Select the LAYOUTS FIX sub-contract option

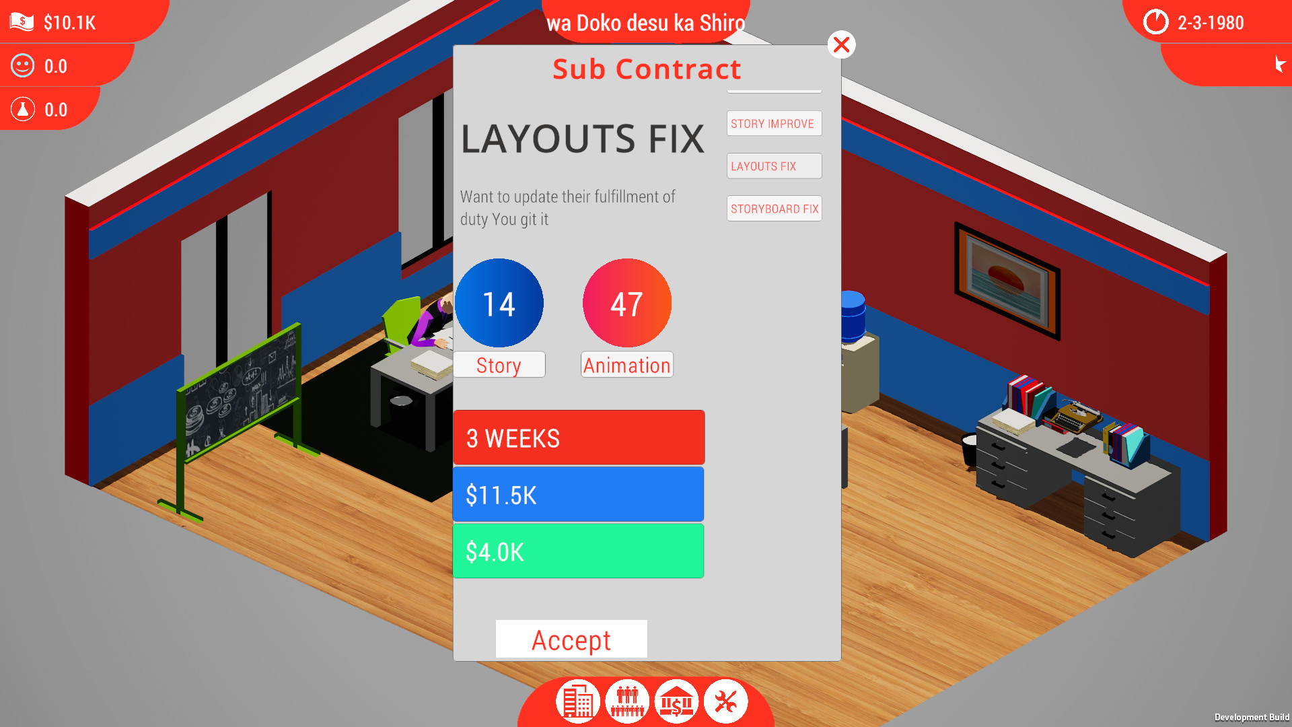tap(772, 166)
